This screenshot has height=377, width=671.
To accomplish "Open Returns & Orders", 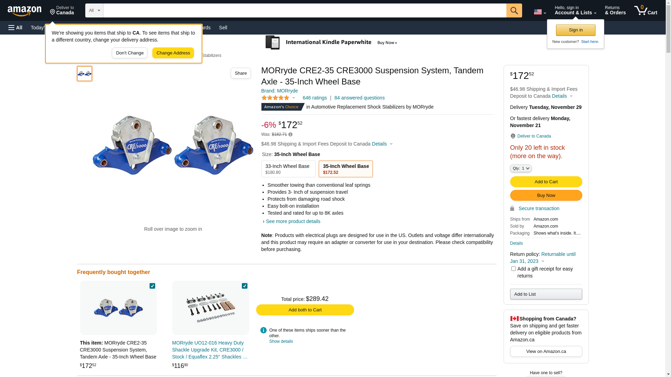I will tap(615, 10).
